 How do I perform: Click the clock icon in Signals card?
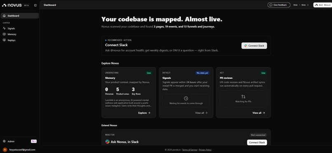(186, 98)
